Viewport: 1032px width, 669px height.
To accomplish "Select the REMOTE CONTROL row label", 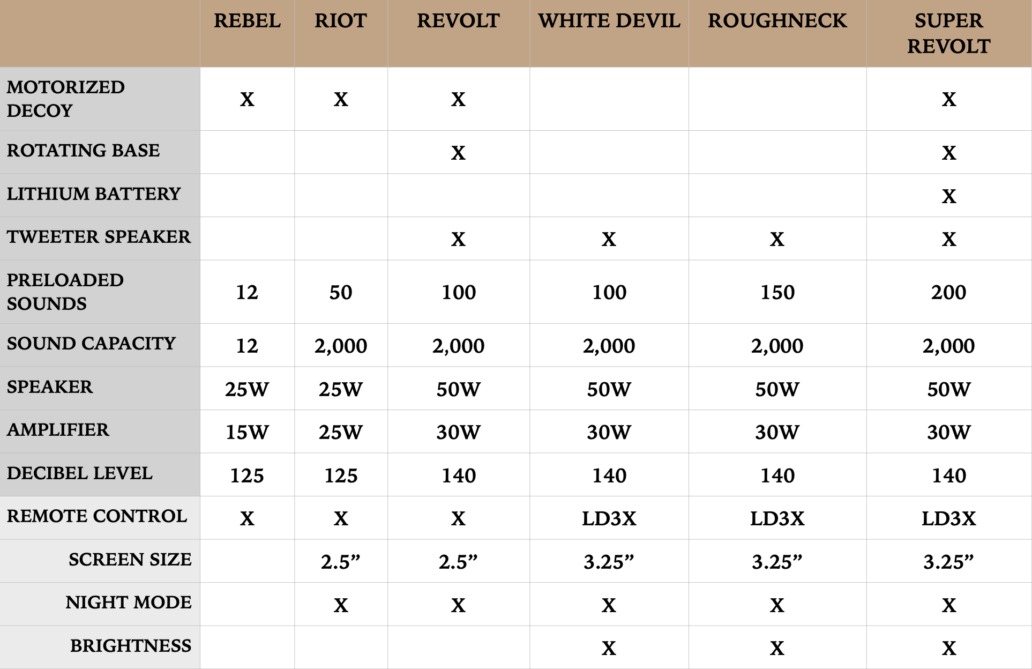I will click(97, 516).
